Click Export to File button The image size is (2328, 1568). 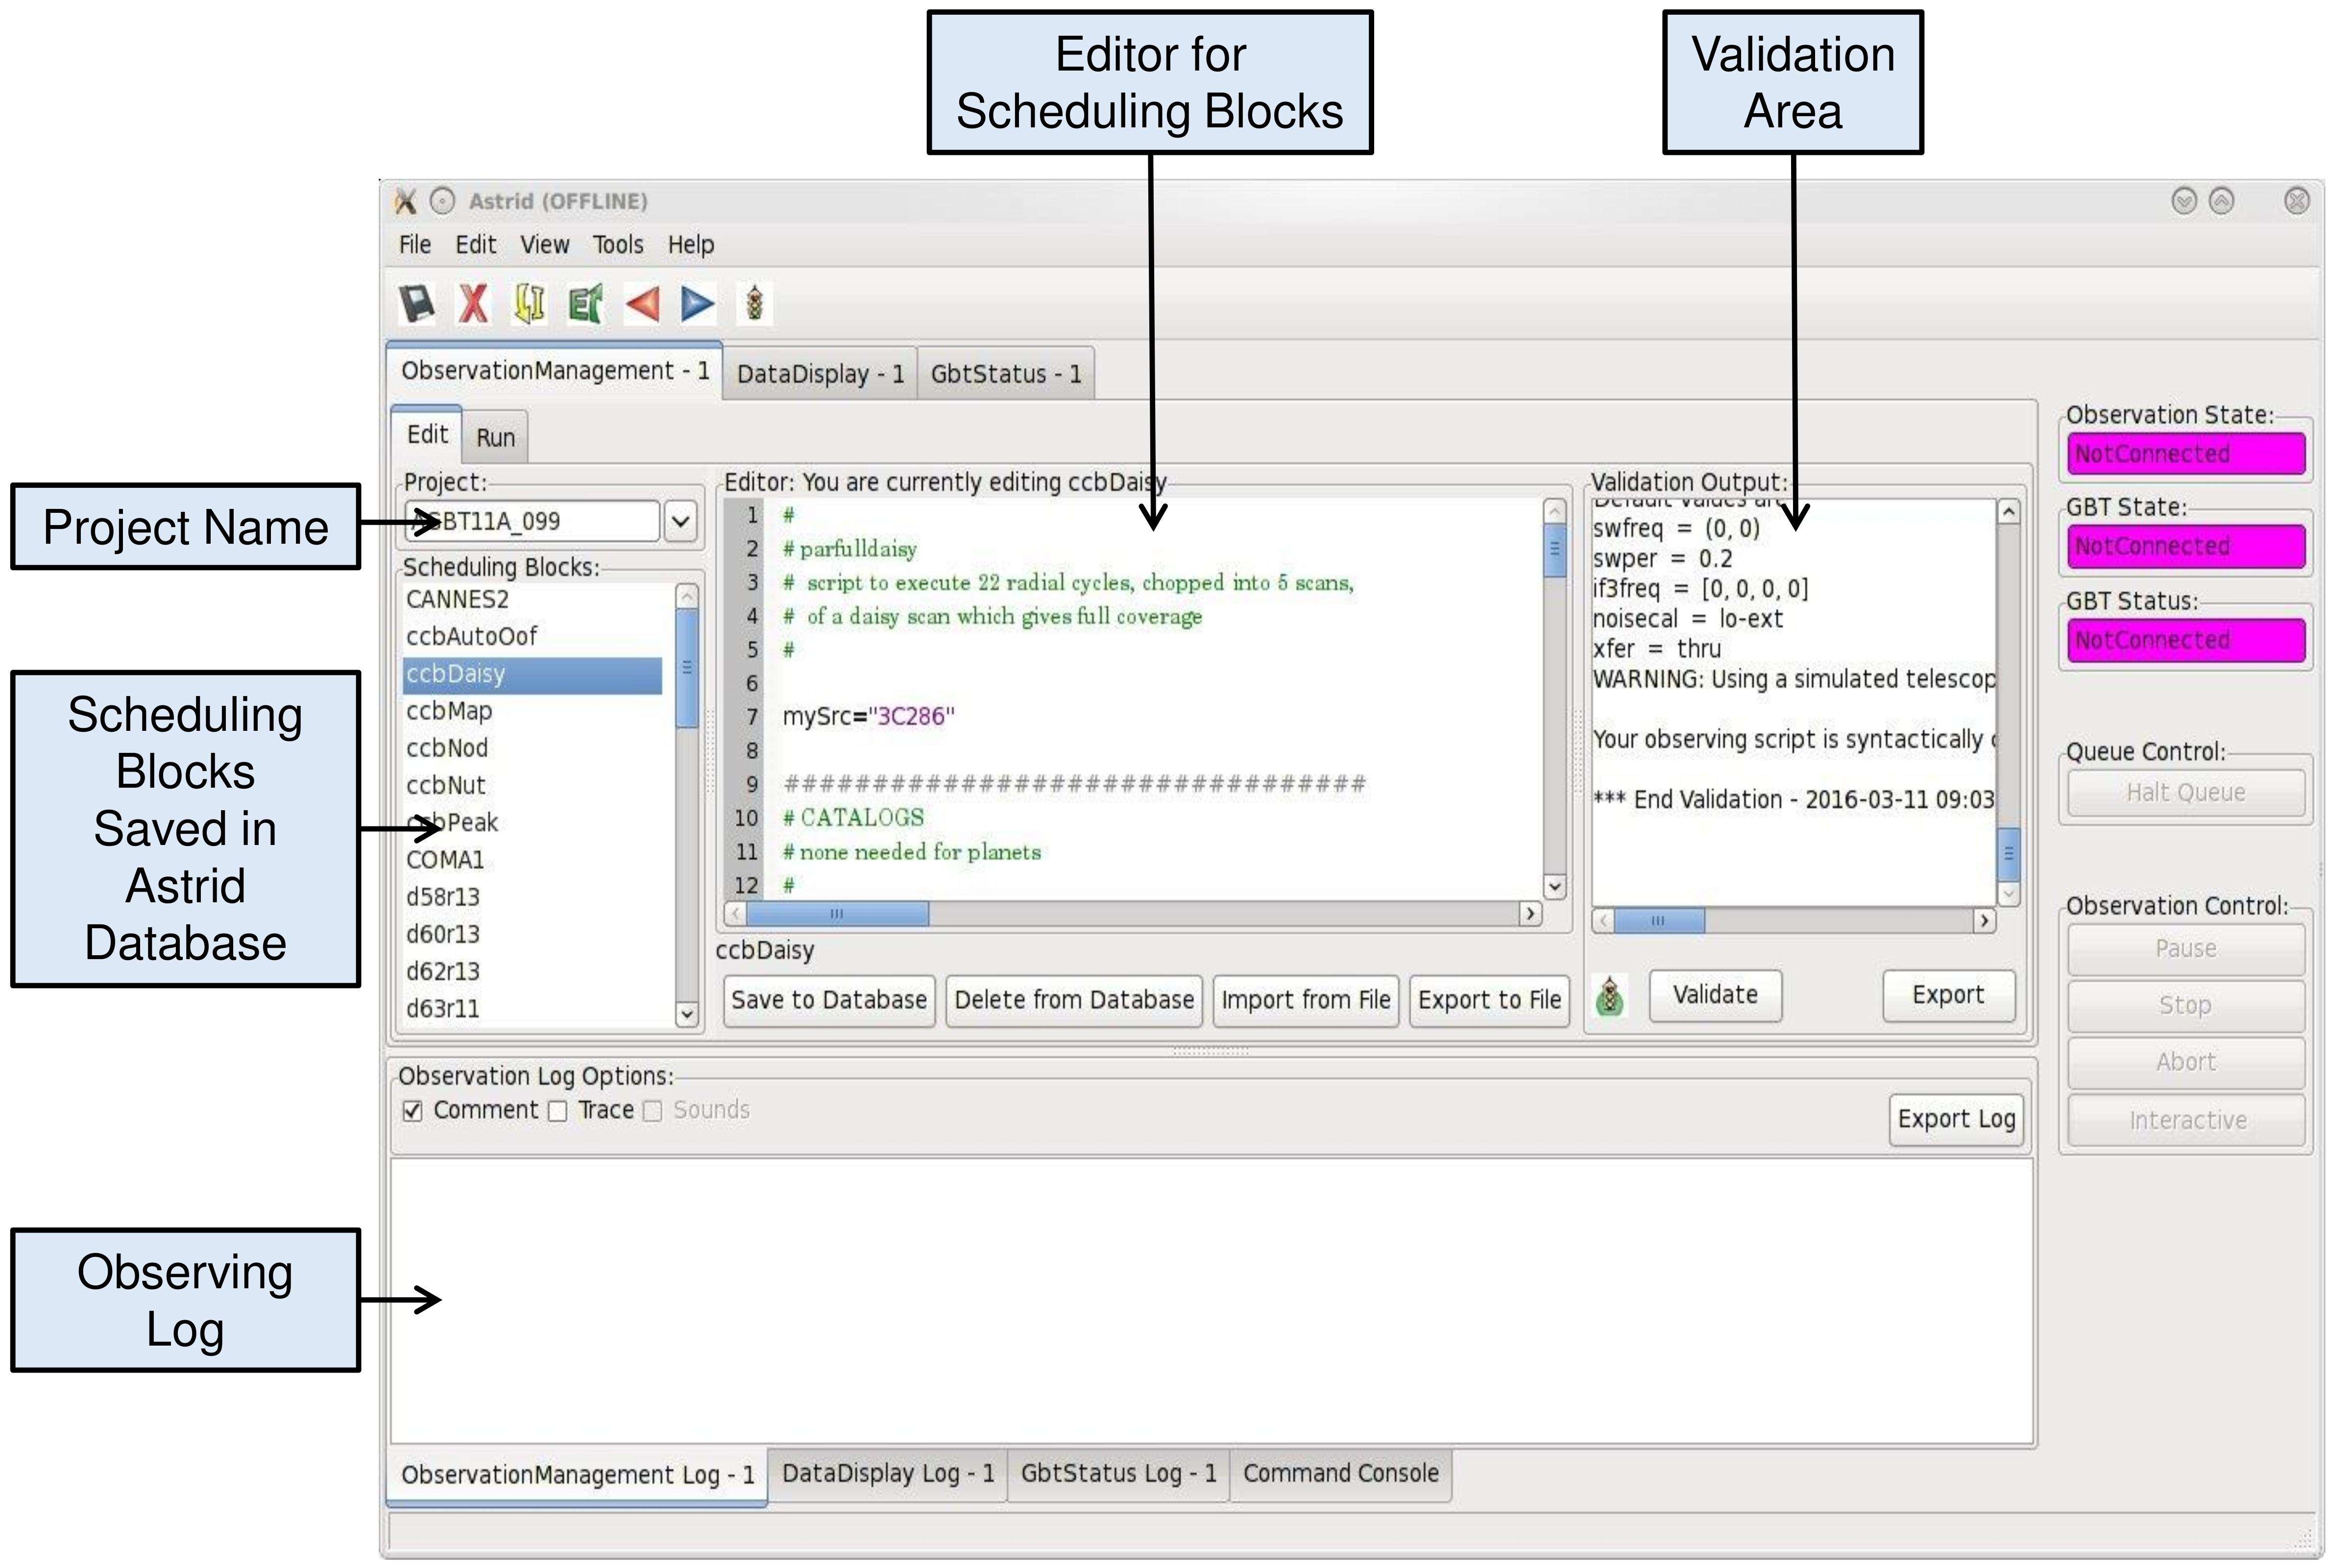(1489, 1000)
